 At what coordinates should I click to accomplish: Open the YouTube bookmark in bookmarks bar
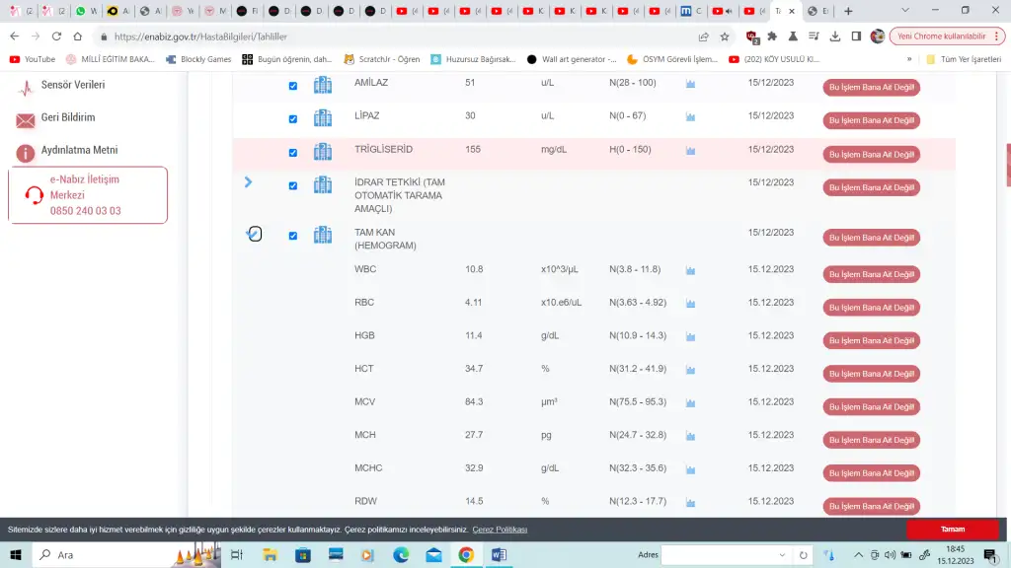[x=32, y=59]
